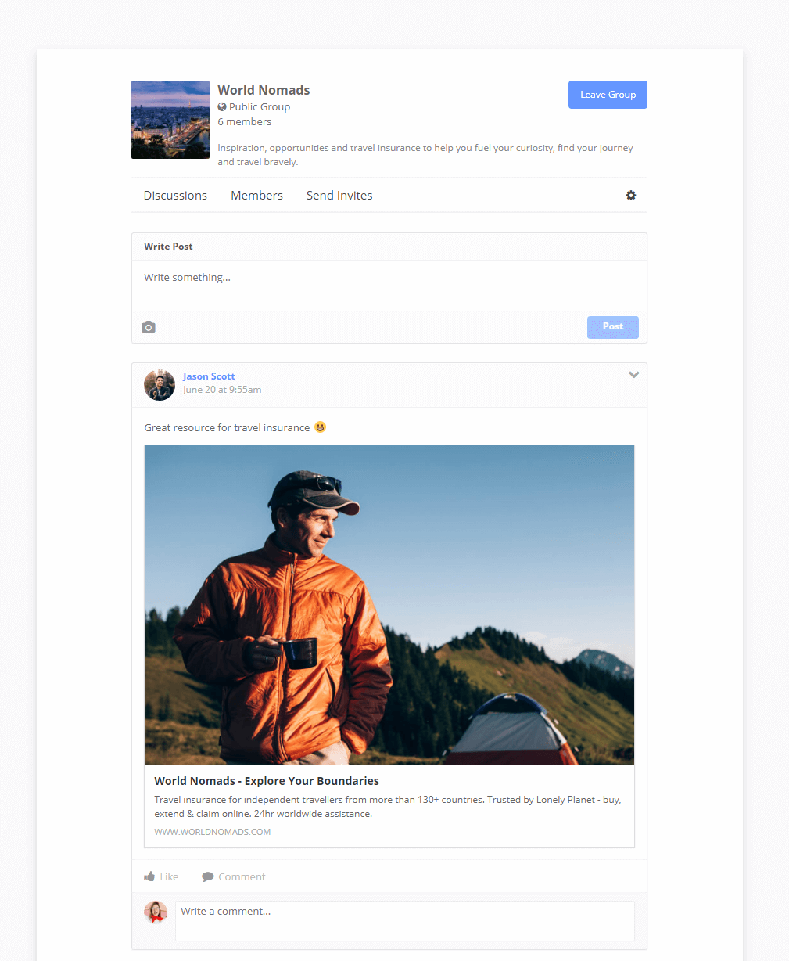Viewport: 789px width, 961px height.
Task: Click your avatar beside the comment box
Action: tap(156, 912)
